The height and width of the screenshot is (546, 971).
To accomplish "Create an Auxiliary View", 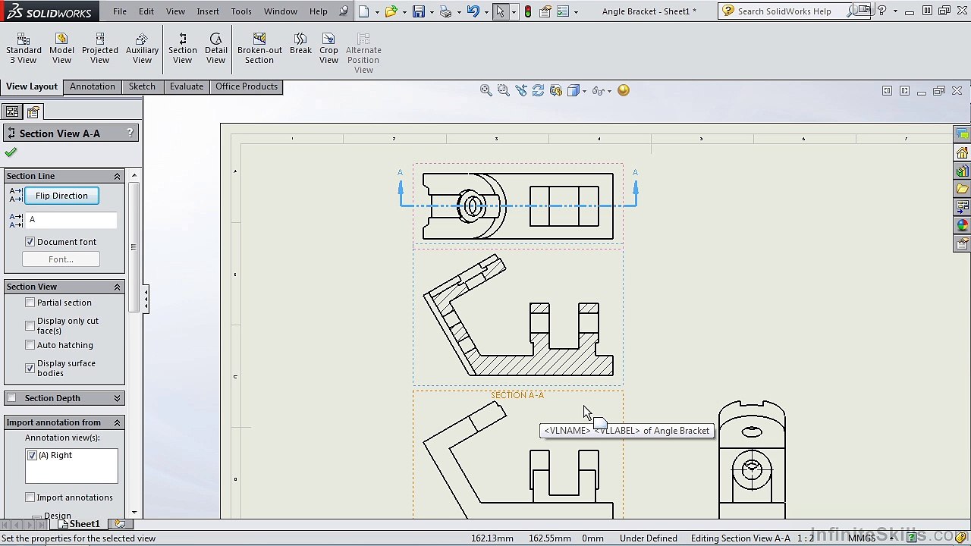I will [142, 49].
